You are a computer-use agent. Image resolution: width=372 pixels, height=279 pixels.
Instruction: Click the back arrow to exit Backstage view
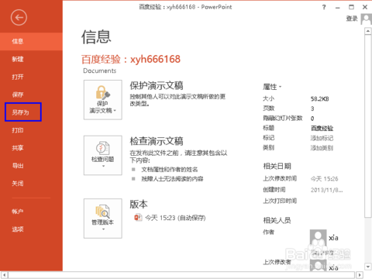[19, 18]
